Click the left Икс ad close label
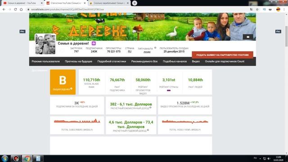Viewport: 288px width, 162px height. click(x=22, y=31)
